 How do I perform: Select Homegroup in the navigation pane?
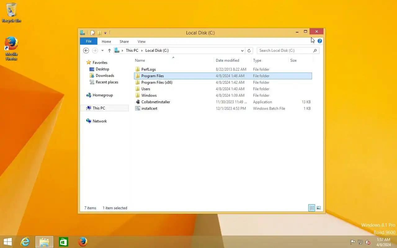pos(100,95)
